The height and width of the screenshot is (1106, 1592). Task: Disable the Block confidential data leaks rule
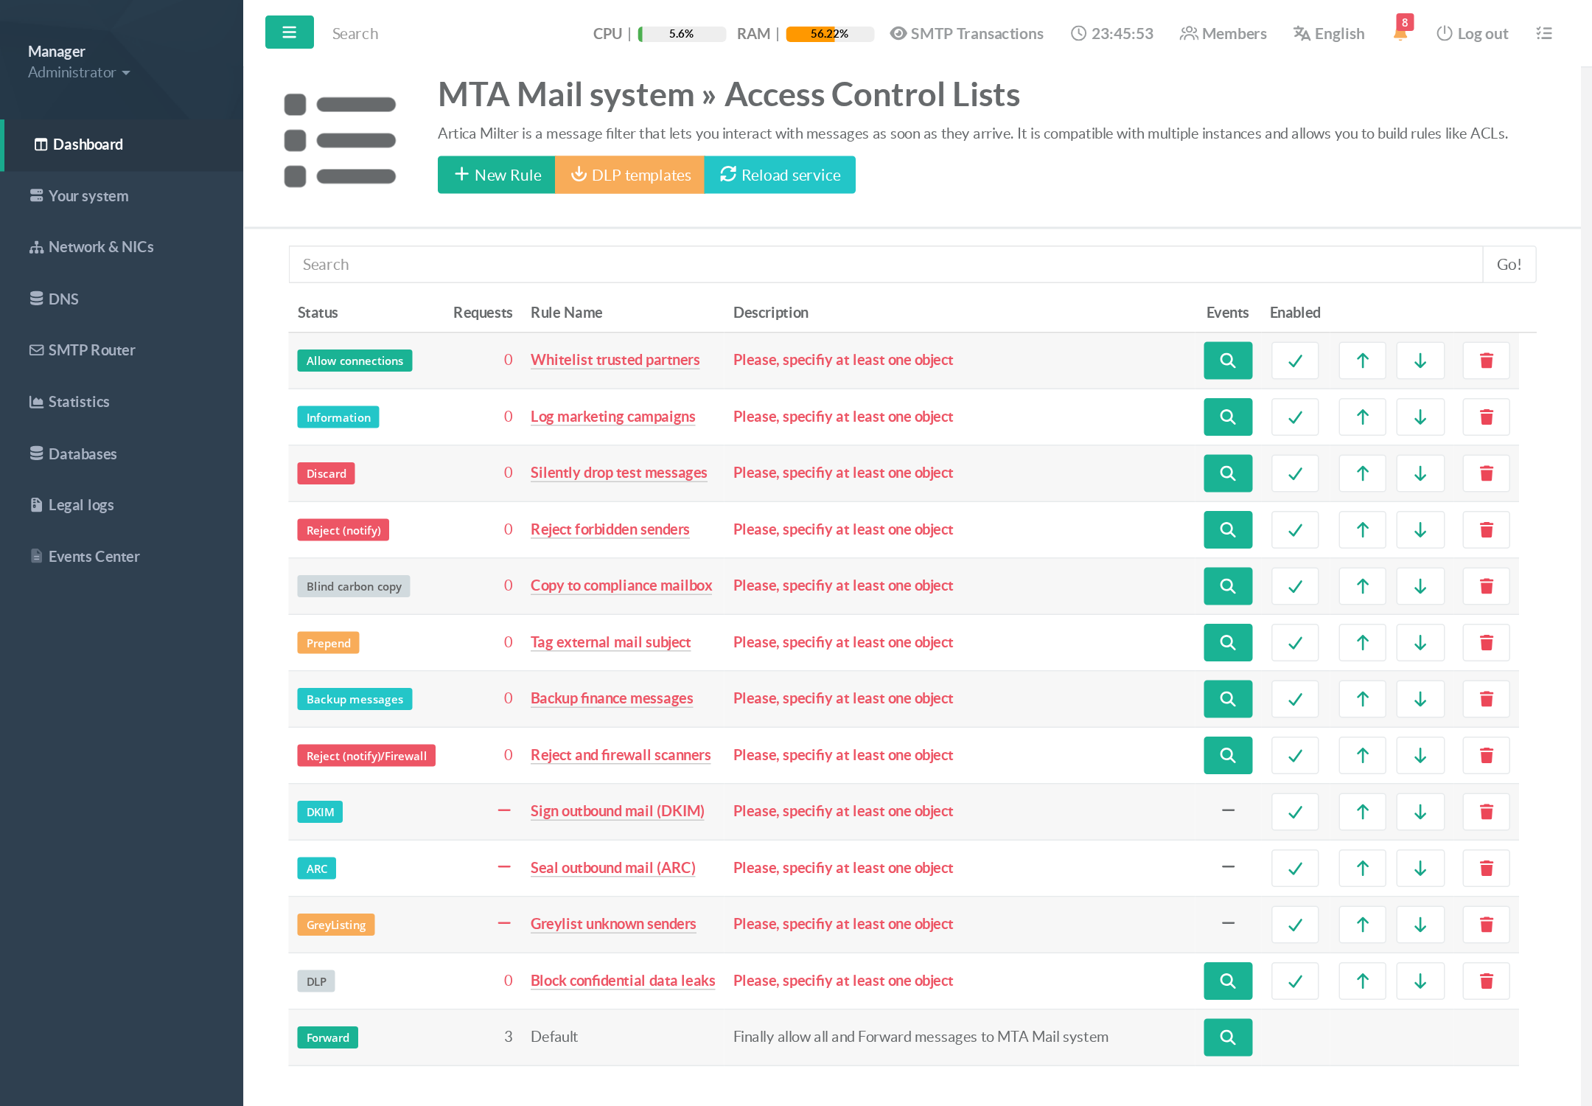(1295, 981)
